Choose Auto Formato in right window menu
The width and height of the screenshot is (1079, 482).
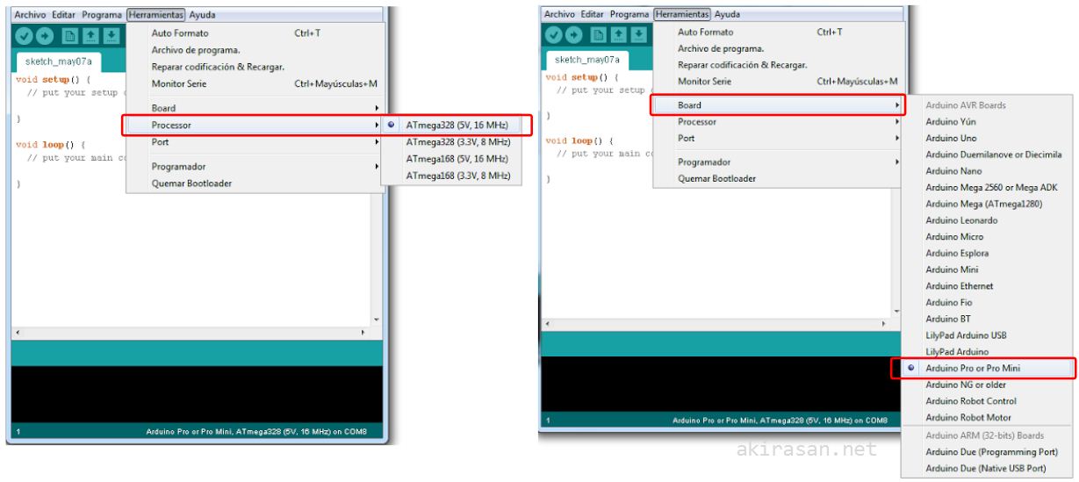pos(779,32)
